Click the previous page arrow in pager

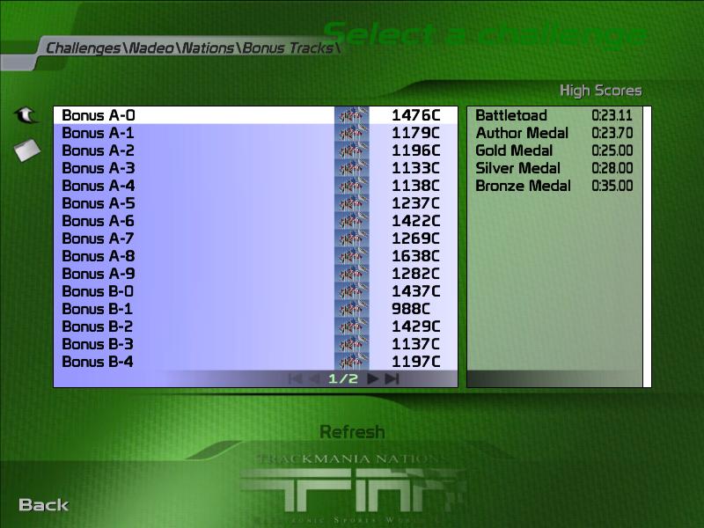point(314,379)
